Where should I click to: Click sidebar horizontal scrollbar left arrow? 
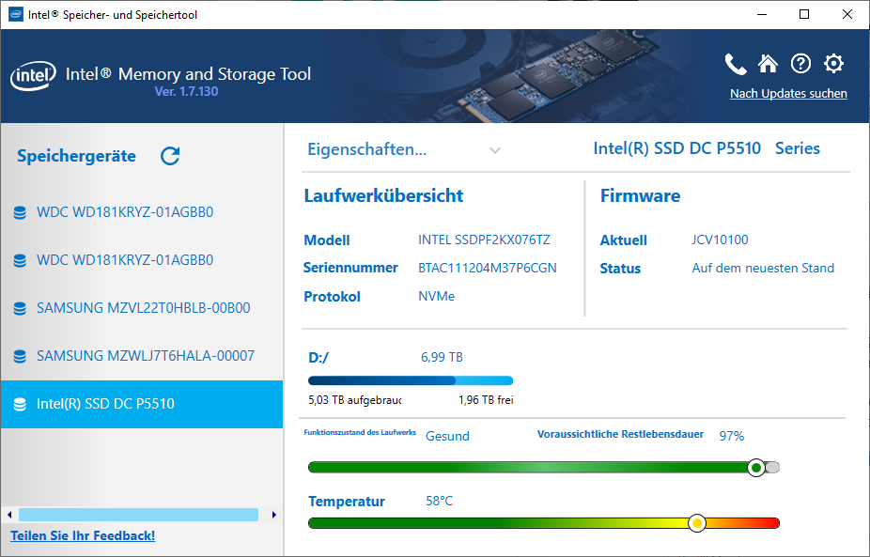click(x=9, y=515)
